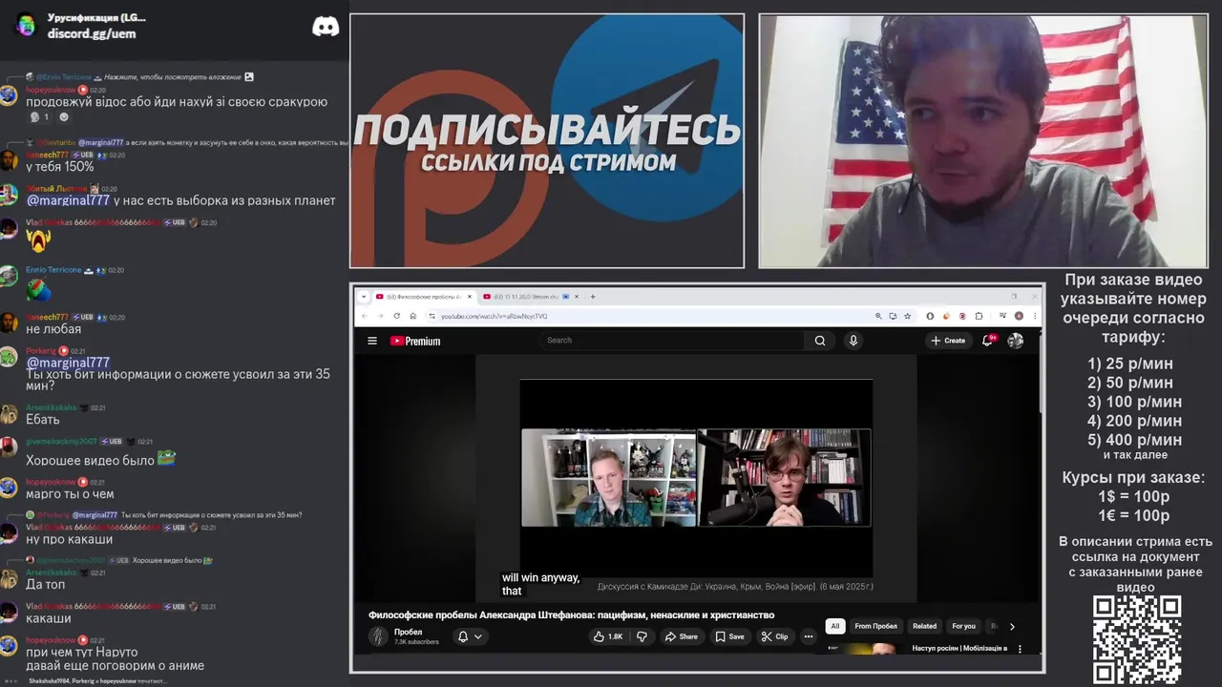This screenshot has width=1222, height=687.
Task: Click chat message 'марго ты о чем'
Action: click(x=70, y=494)
